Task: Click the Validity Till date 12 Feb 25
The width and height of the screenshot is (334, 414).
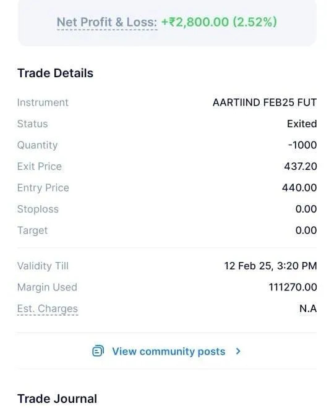Action: pyautogui.click(x=248, y=266)
